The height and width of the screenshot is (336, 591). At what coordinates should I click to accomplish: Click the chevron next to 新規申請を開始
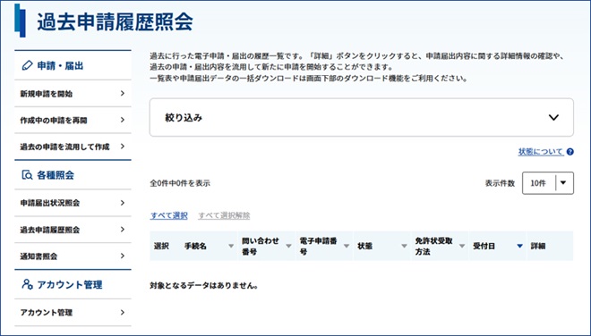pos(123,93)
